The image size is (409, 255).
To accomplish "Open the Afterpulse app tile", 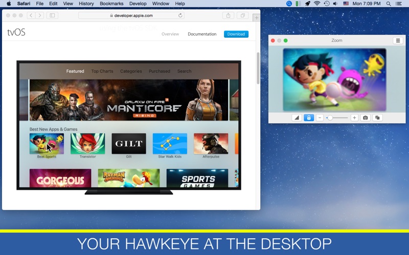I will pyautogui.click(x=211, y=144).
